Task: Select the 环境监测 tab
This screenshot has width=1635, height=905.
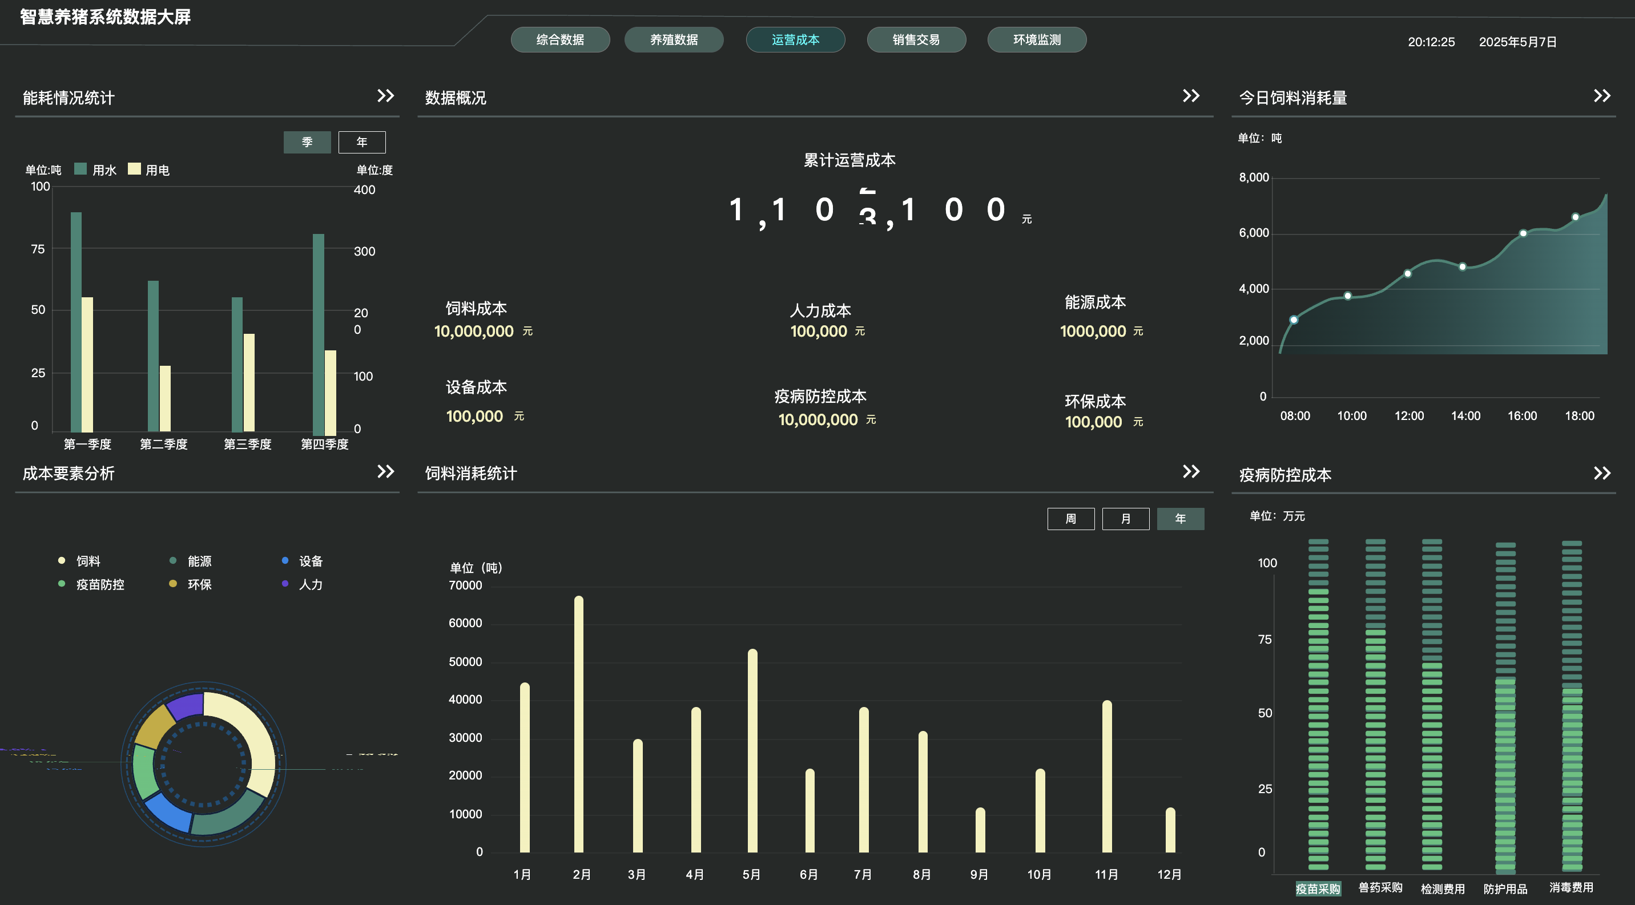Action: (x=1037, y=40)
